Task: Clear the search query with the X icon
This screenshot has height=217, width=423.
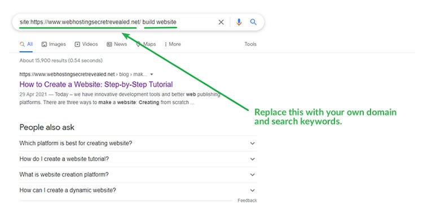Action: click(x=221, y=22)
